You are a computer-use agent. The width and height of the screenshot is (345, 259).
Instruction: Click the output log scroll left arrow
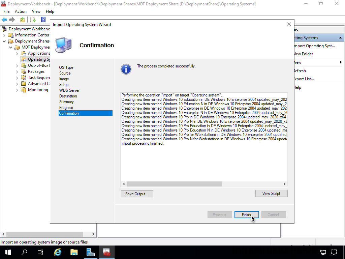(x=124, y=184)
